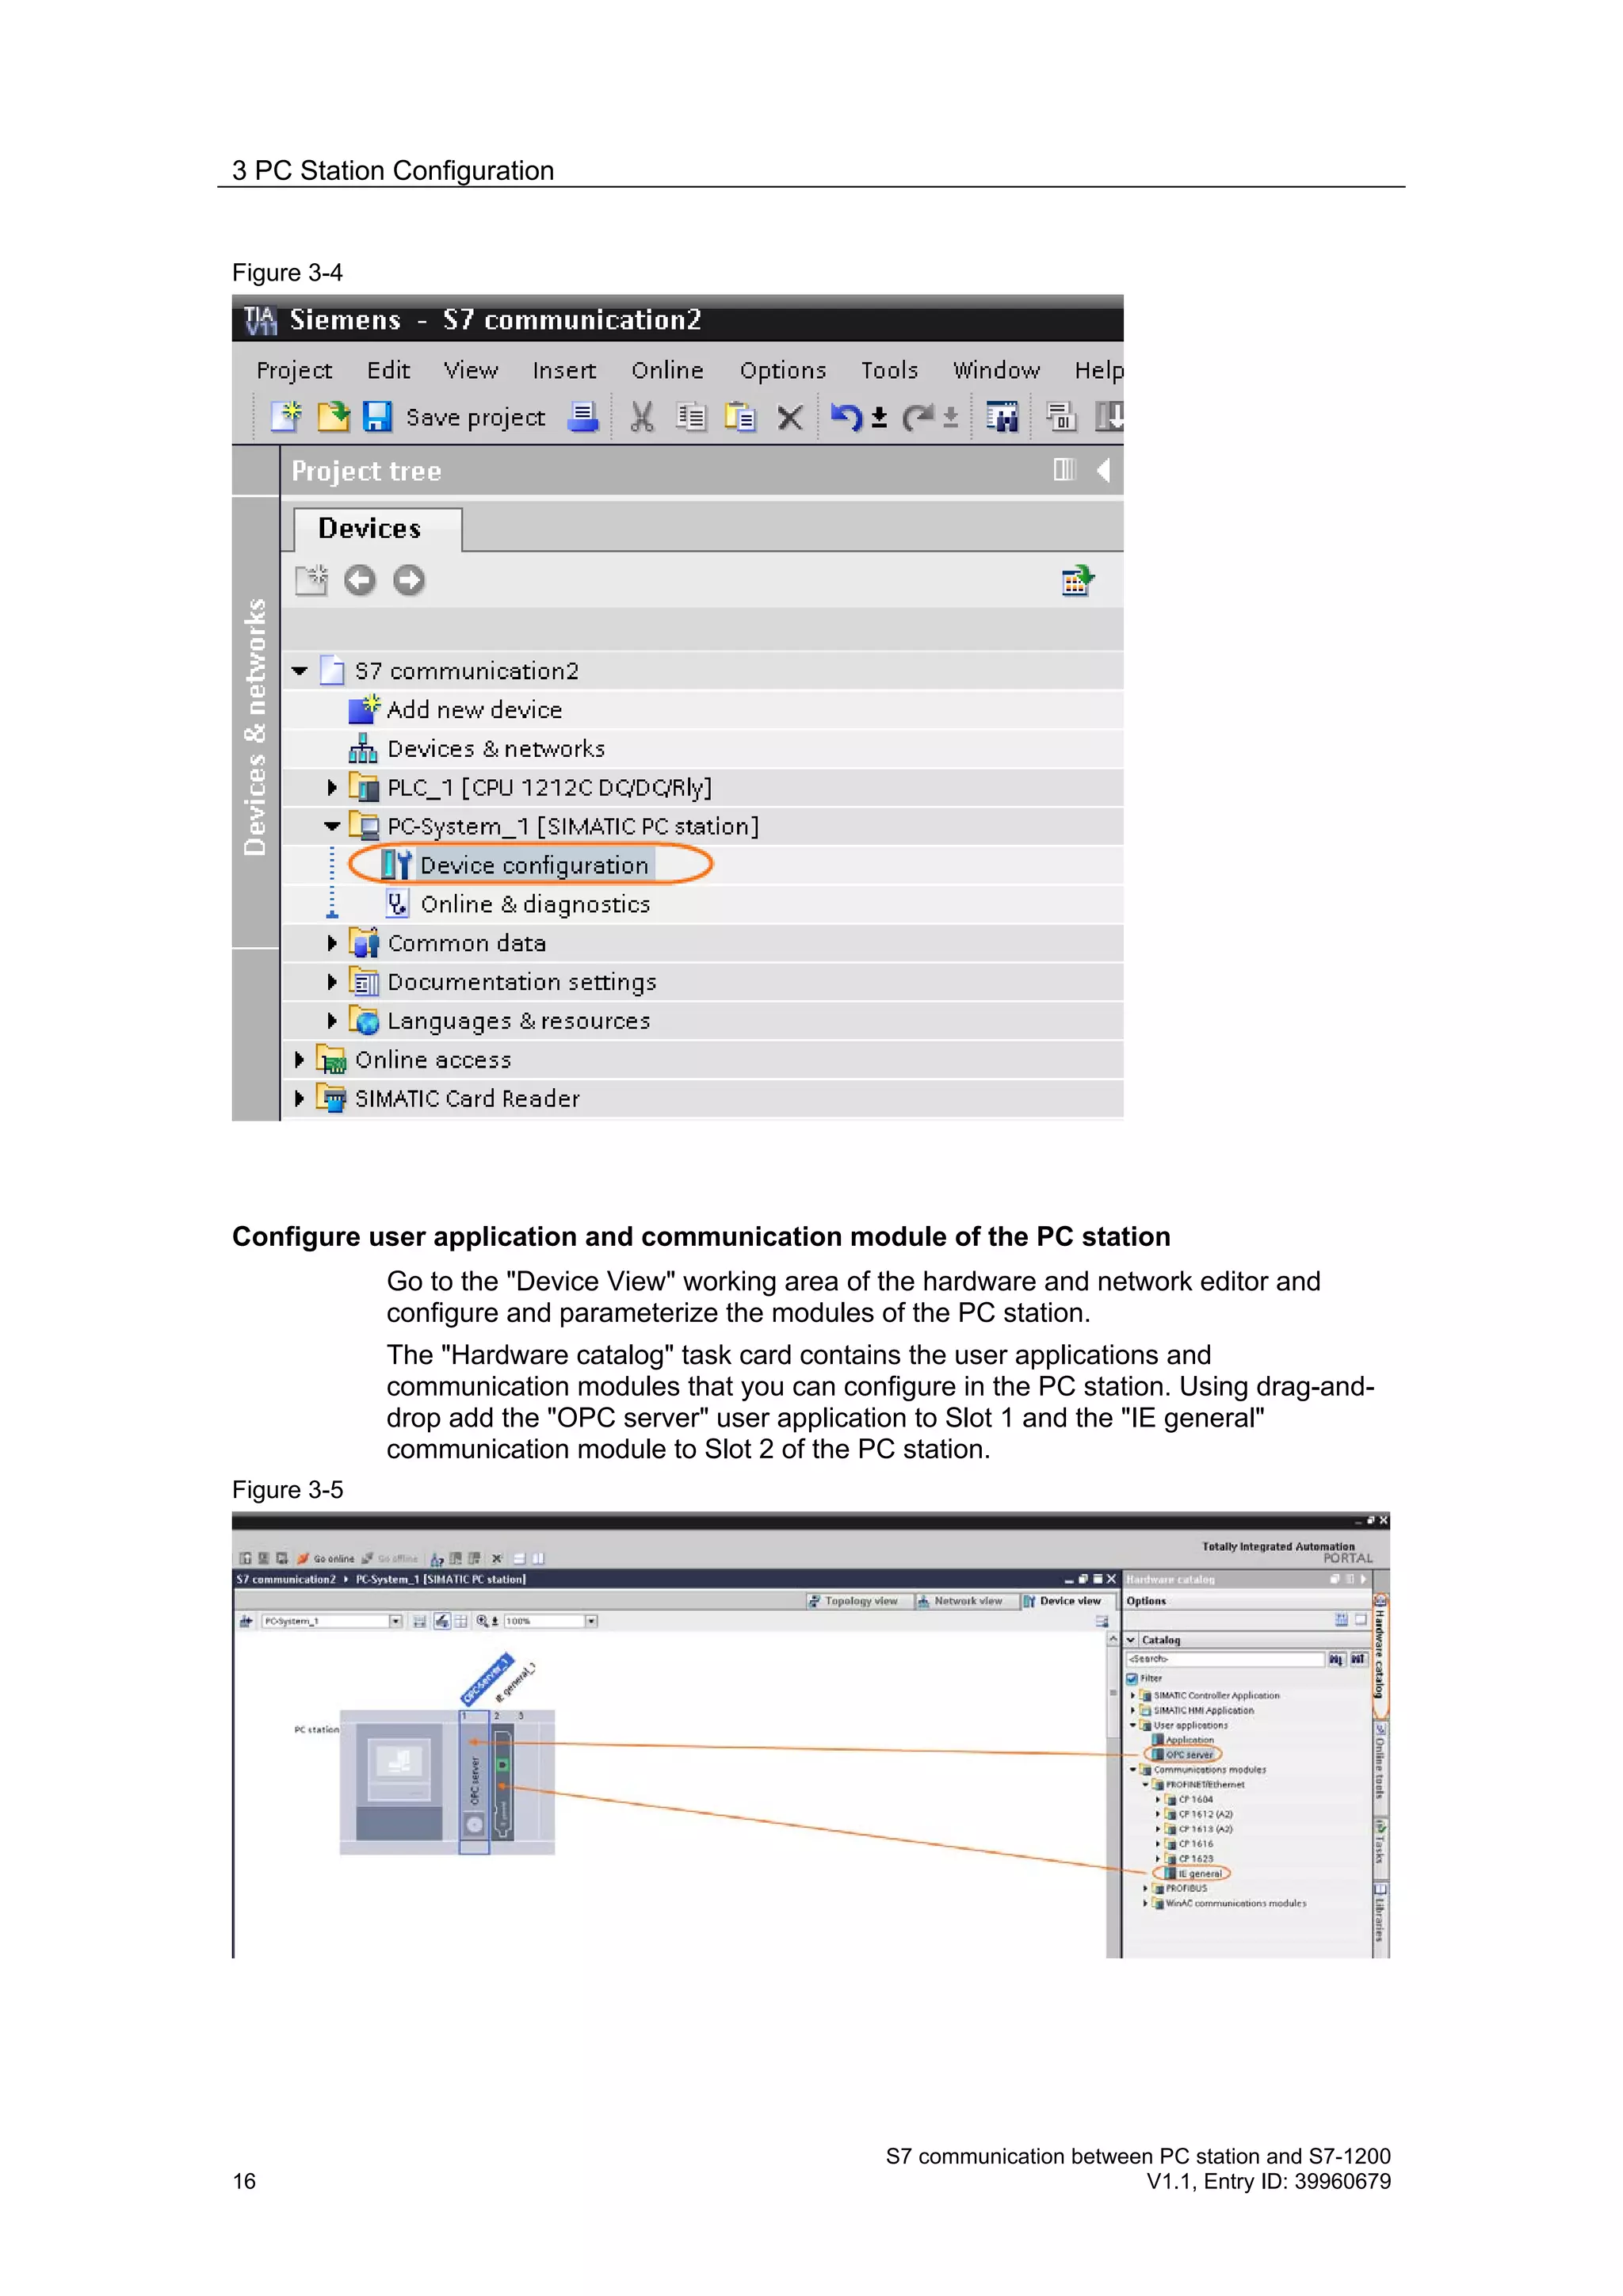Click the first search-down button beside Search
The height and width of the screenshot is (2296, 1623).
coord(1336,1659)
